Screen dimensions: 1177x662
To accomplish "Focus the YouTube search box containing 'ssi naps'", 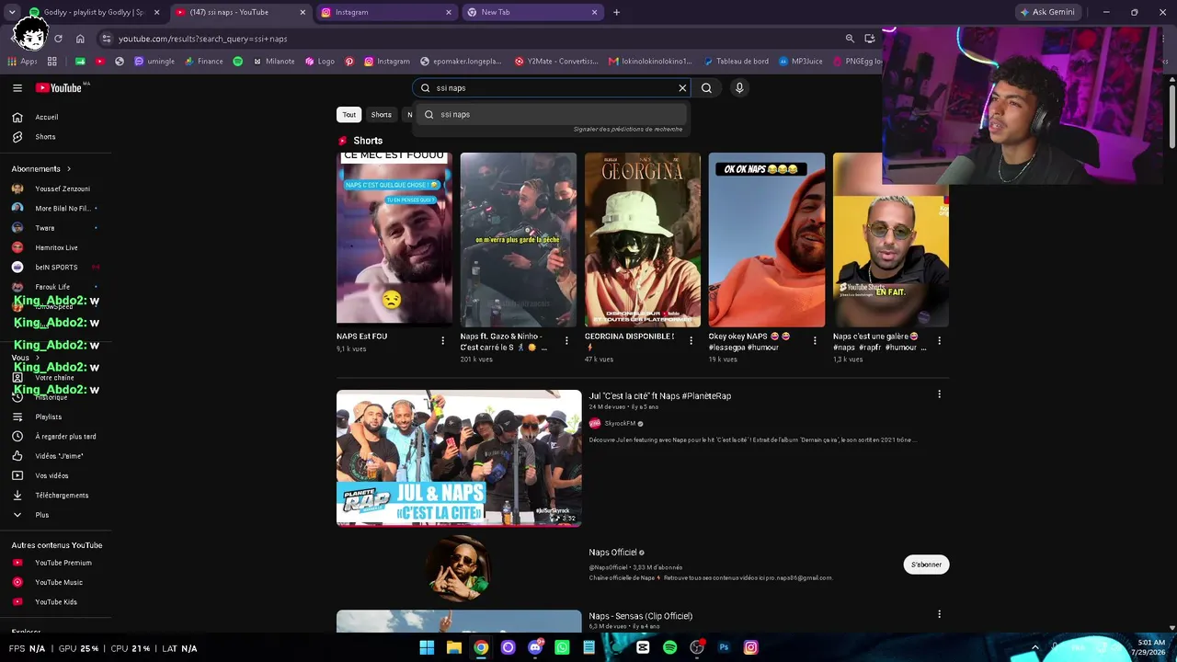I will (552, 88).
